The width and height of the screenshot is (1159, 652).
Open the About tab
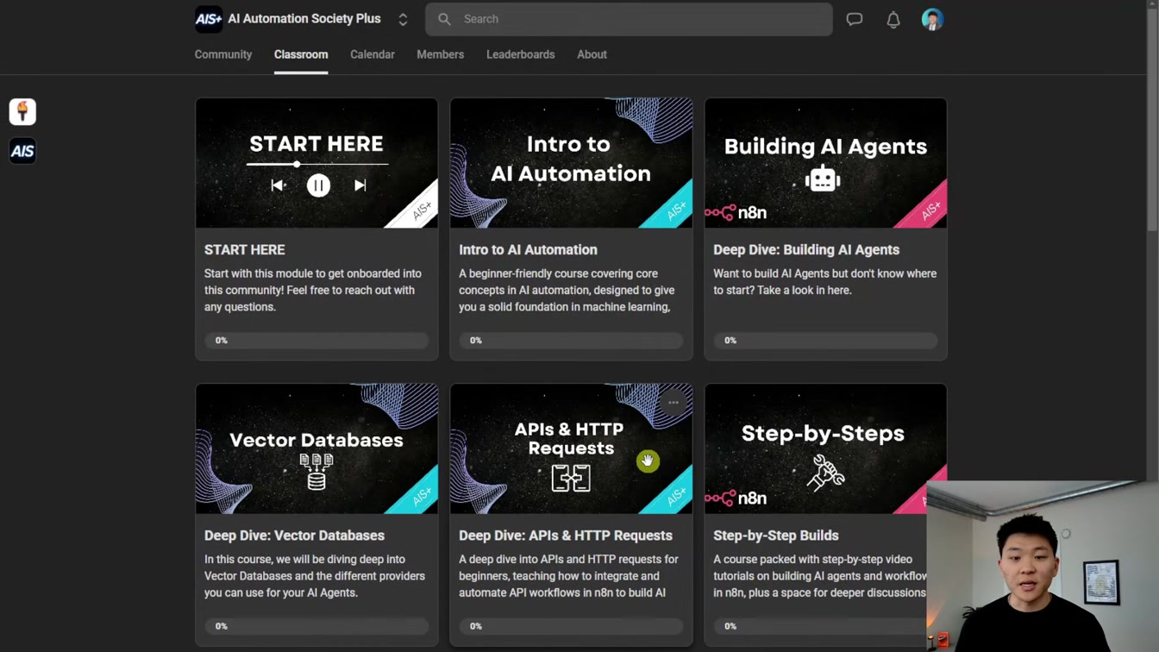592,54
